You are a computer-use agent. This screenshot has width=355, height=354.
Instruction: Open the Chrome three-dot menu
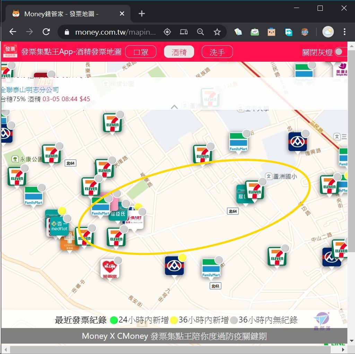(x=344, y=32)
